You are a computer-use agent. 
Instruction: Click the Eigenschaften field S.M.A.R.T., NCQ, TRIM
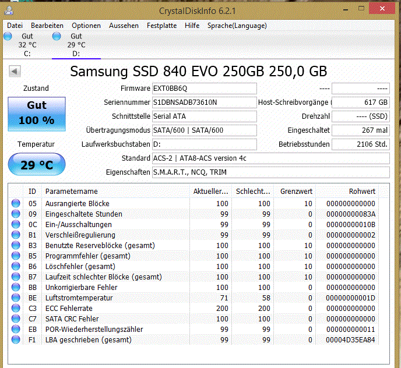click(271, 172)
